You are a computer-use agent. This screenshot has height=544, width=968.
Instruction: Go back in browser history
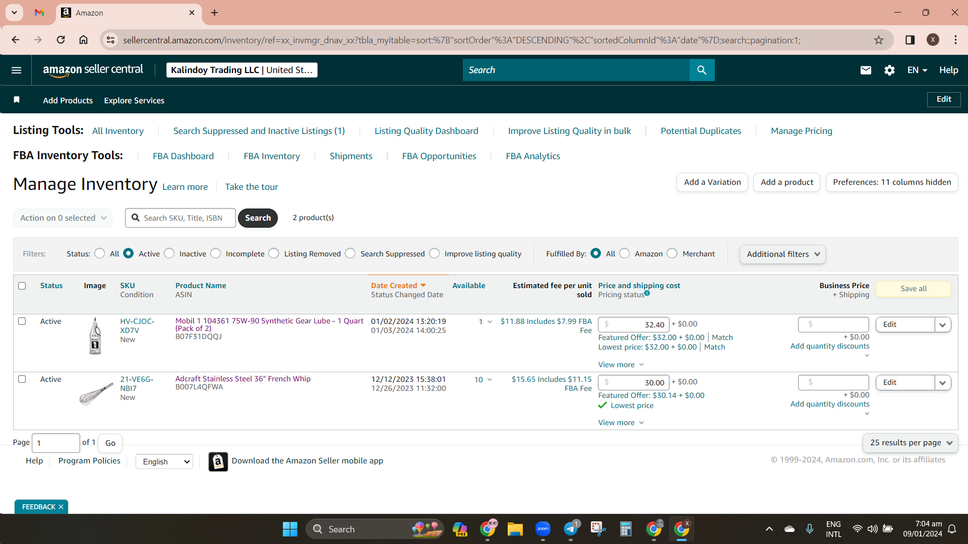pyautogui.click(x=16, y=40)
